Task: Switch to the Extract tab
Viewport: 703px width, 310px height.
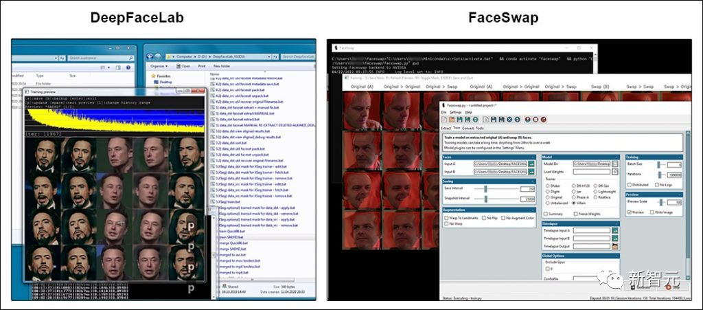Action: coord(446,129)
